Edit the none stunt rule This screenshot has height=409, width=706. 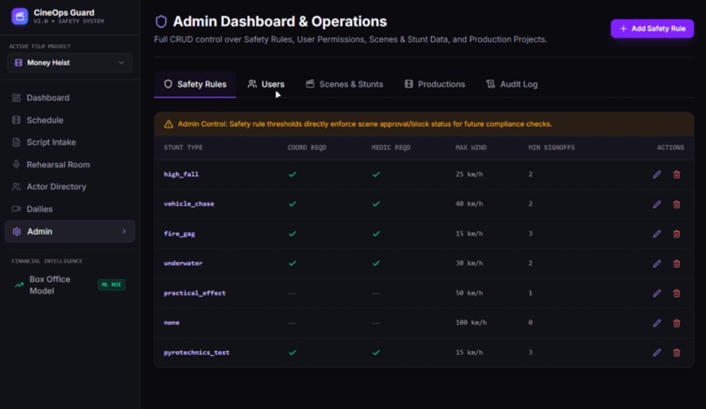click(657, 323)
